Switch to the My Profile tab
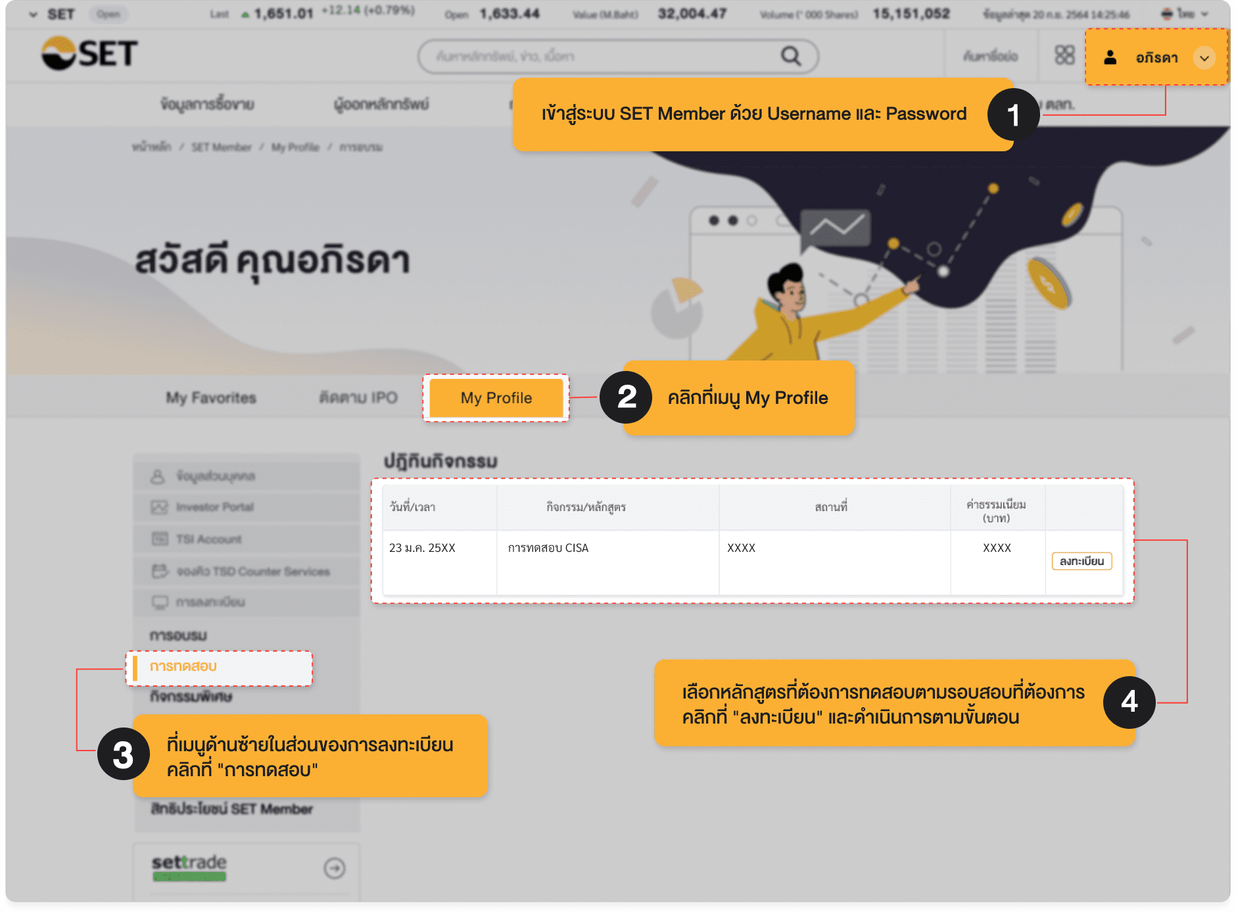This screenshot has width=1236, height=913. click(x=496, y=398)
